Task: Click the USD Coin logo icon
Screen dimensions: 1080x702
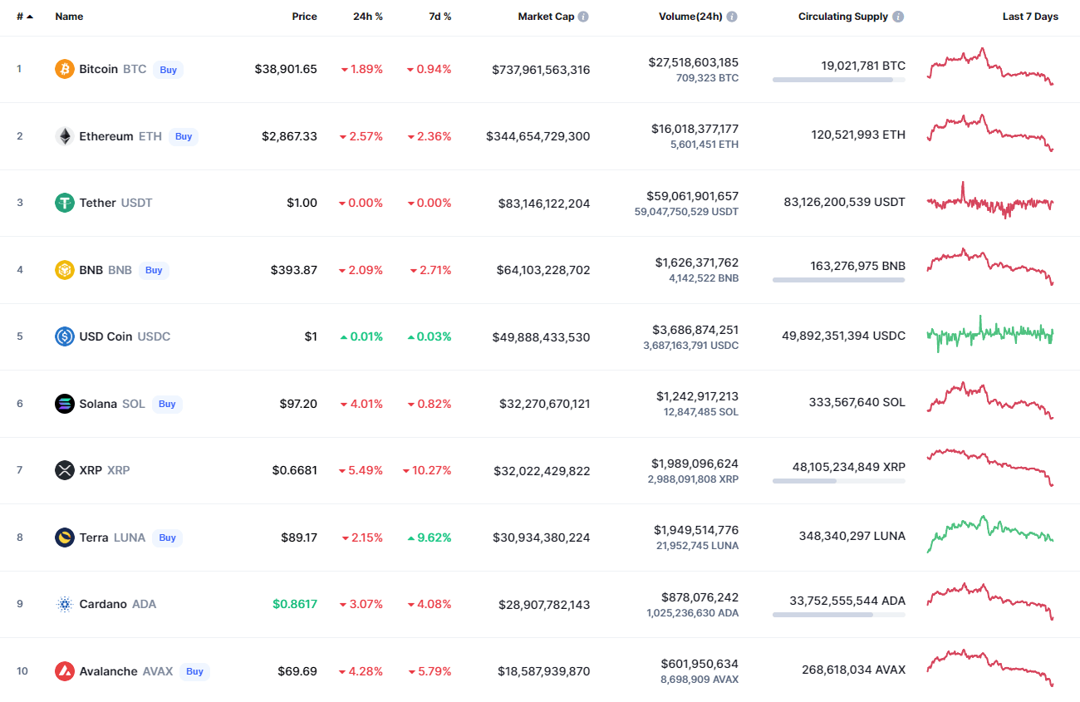Action: 65,336
